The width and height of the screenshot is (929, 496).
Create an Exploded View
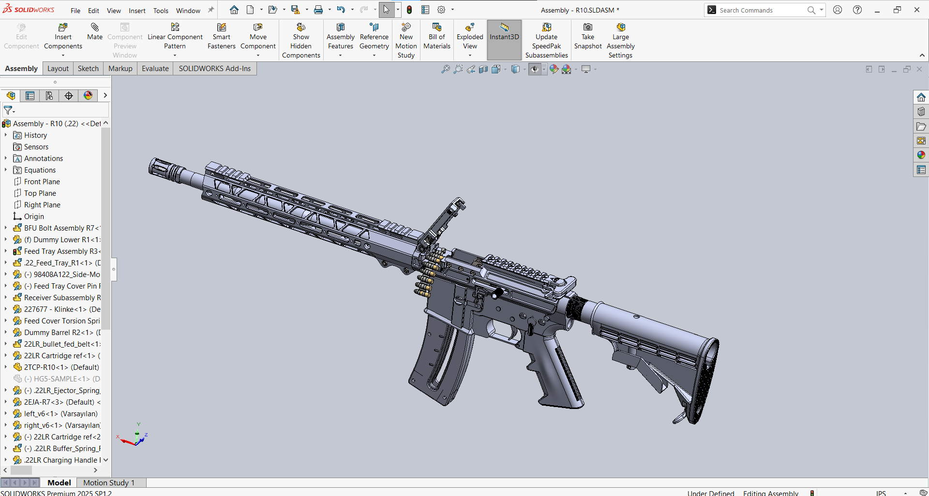[x=470, y=37]
